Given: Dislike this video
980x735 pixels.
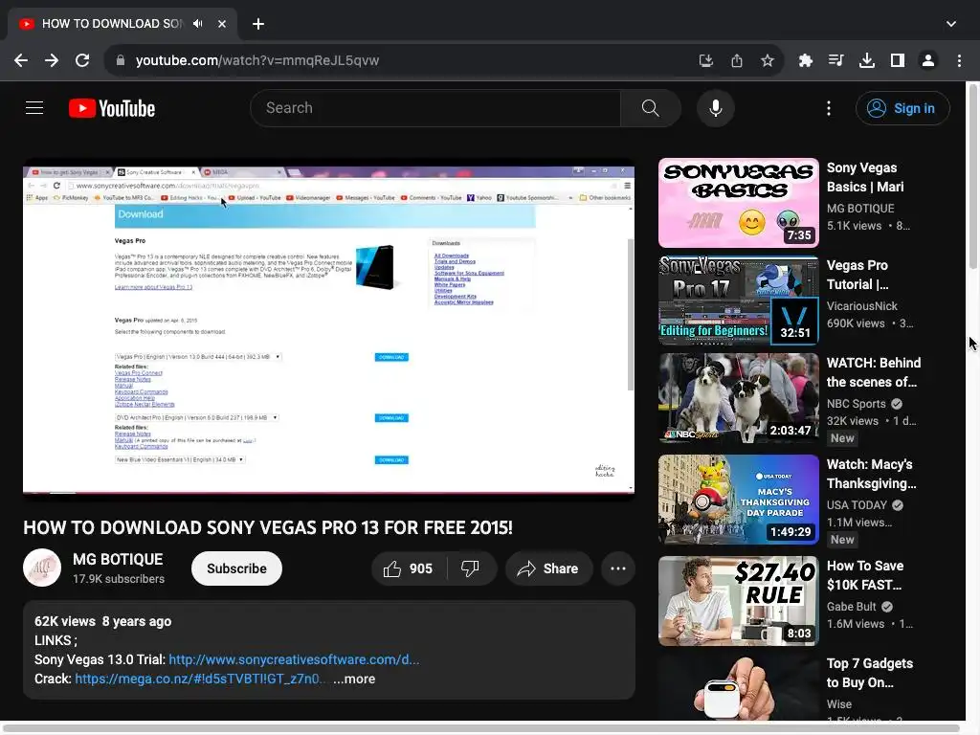Looking at the screenshot, I should 471,568.
